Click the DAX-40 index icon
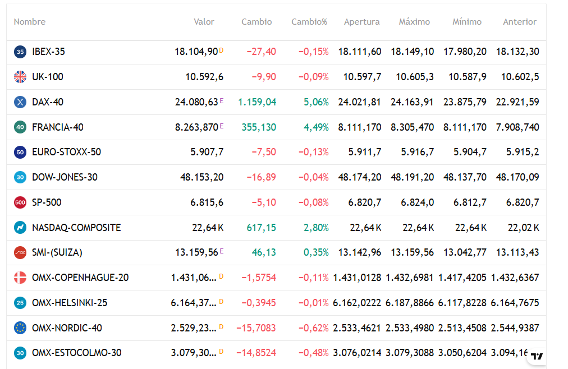 20,102
